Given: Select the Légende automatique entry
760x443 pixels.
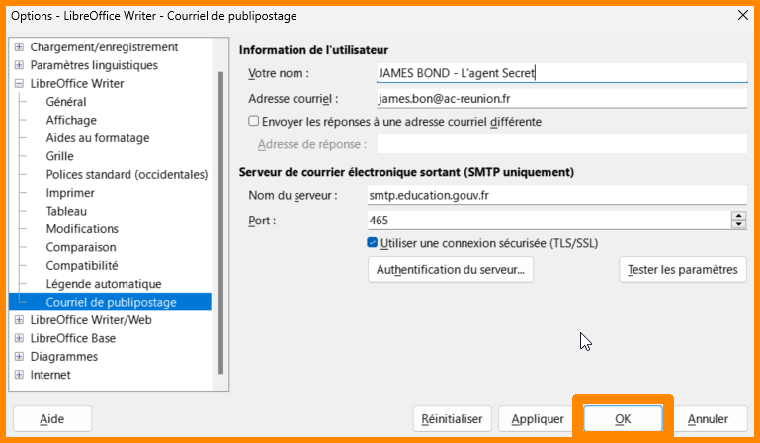Looking at the screenshot, I should pyautogui.click(x=103, y=284).
